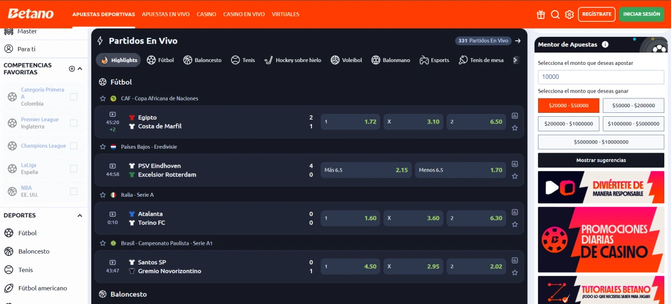Viewport: 671px width, 304px height.
Task: Click arrow next to 331 Partidos En Vivo
Action: pos(518,41)
